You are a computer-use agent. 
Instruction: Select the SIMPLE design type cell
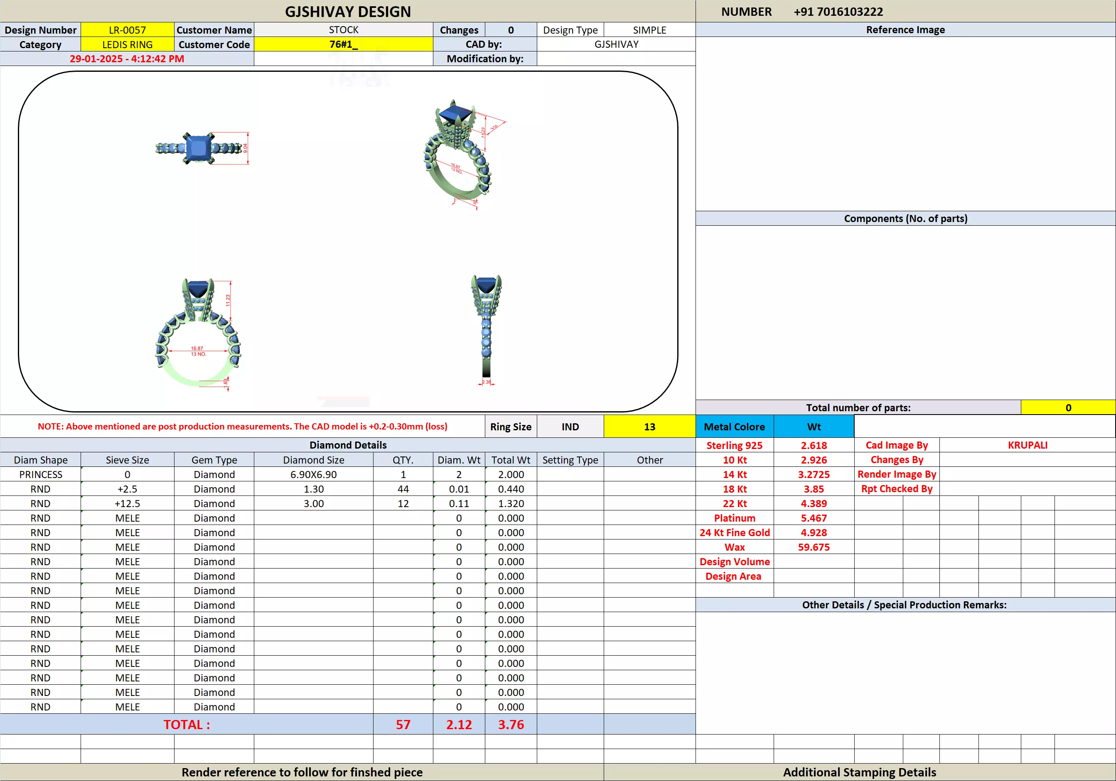click(x=649, y=30)
